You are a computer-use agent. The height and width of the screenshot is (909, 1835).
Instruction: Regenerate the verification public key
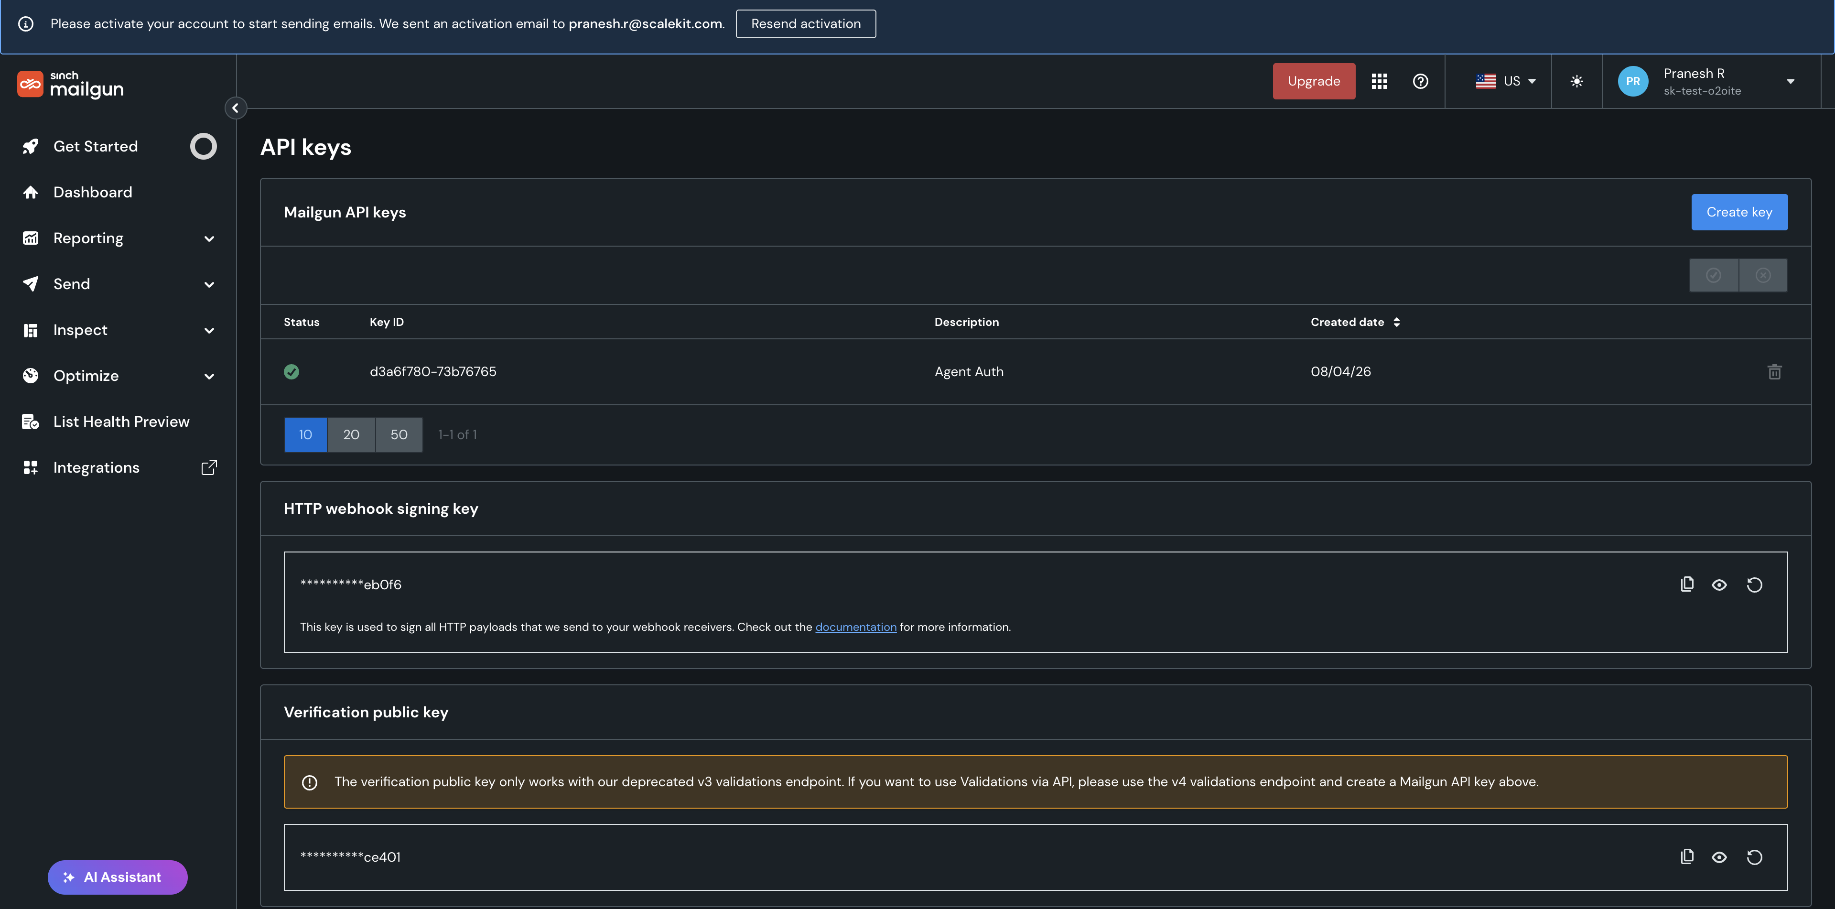(1755, 857)
